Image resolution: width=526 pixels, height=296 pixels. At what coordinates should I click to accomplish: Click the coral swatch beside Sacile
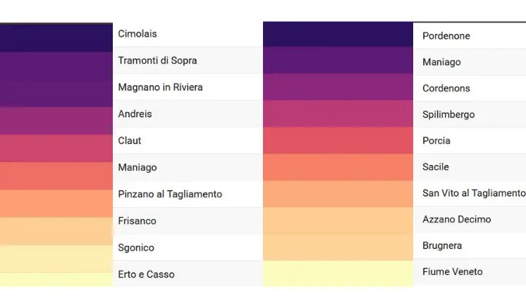pos(338,167)
